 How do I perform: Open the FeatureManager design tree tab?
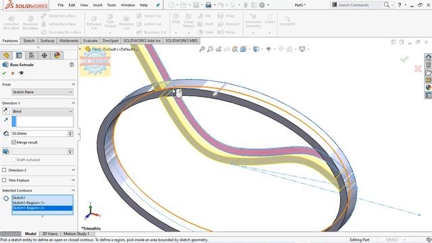pos(6,55)
